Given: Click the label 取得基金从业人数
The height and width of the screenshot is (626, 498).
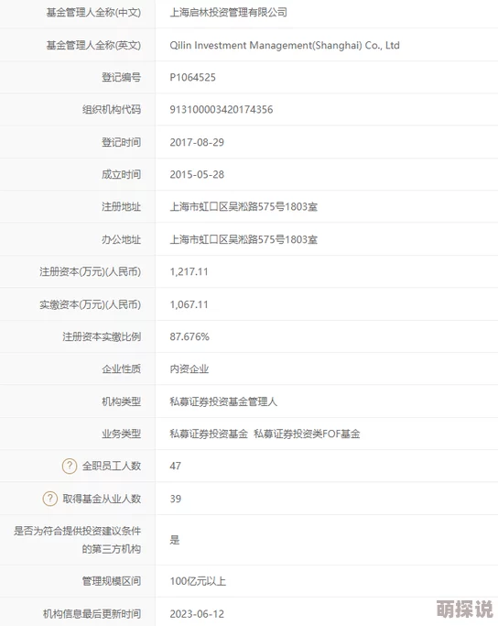Looking at the screenshot, I should tap(102, 499).
